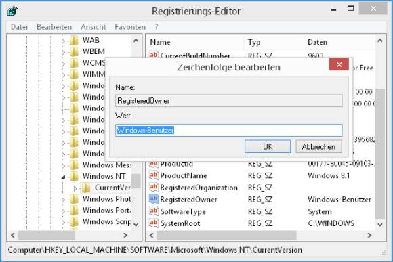Screen dimensions: 393x262
Task: Click the RegisteredOwner name field
Action: coord(229,101)
